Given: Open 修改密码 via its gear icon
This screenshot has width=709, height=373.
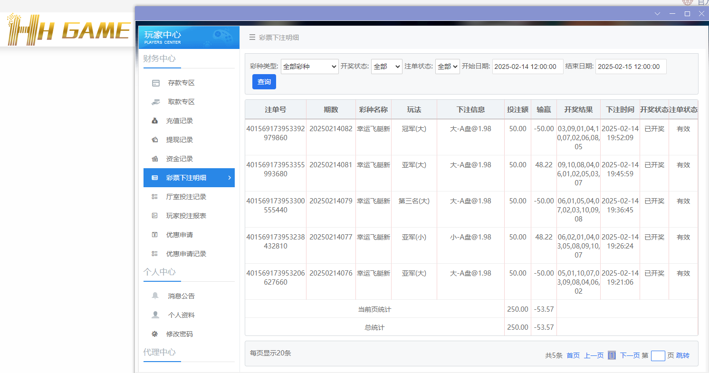Looking at the screenshot, I should click(155, 334).
